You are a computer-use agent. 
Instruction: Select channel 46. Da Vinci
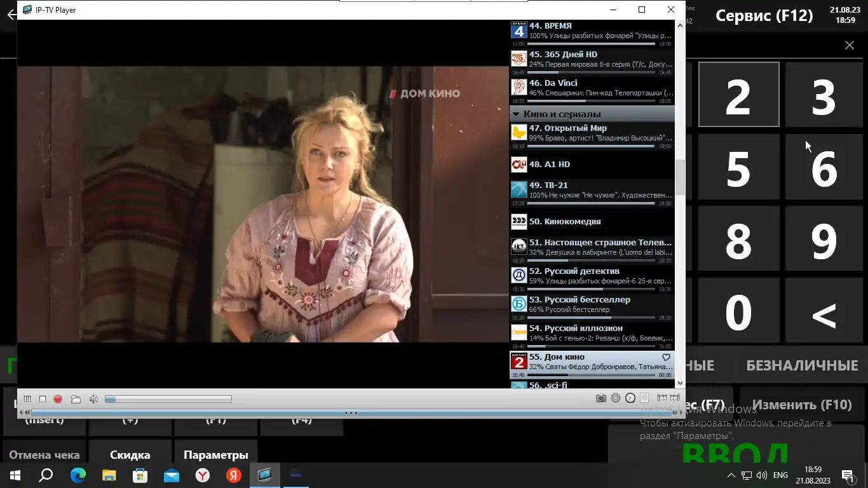pos(592,91)
